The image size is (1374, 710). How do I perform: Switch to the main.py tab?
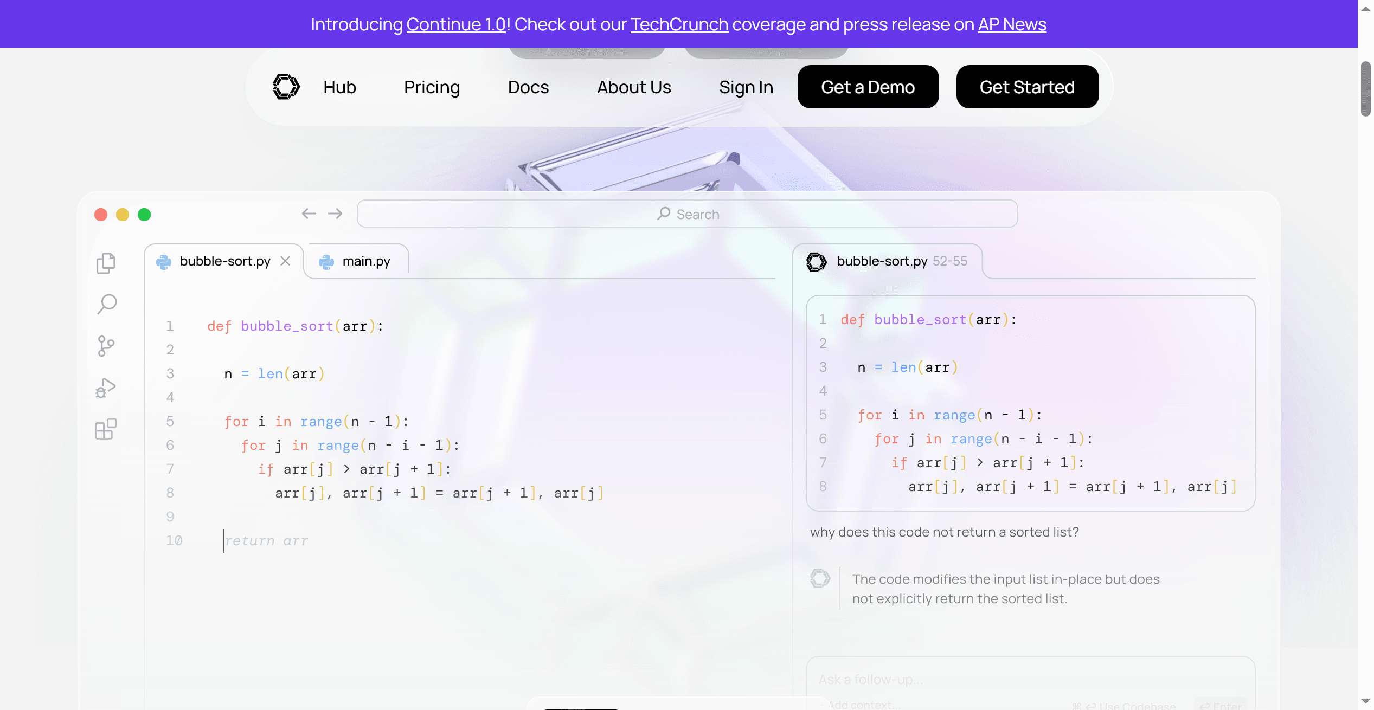pyautogui.click(x=365, y=261)
